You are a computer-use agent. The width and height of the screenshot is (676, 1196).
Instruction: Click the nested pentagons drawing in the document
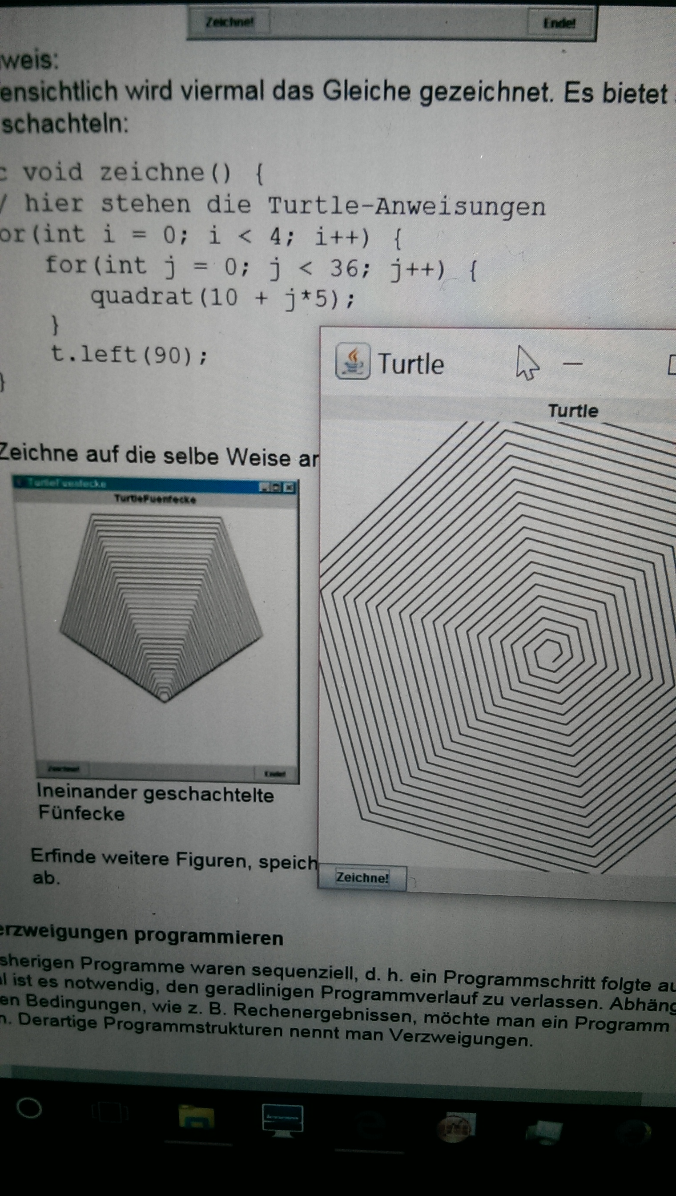[x=161, y=604]
